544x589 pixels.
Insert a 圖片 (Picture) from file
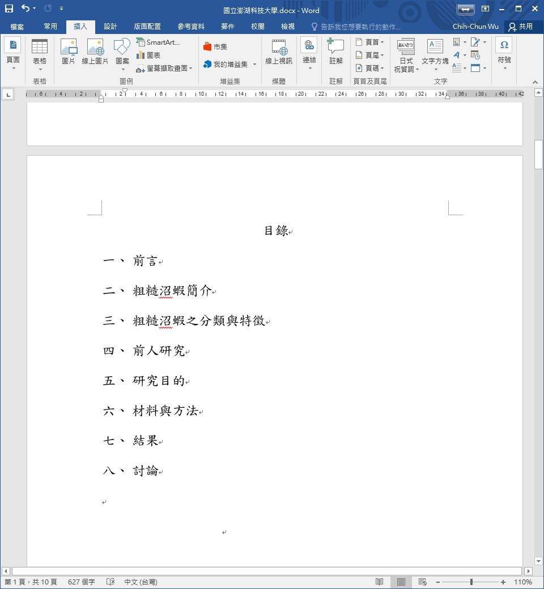coord(69,52)
